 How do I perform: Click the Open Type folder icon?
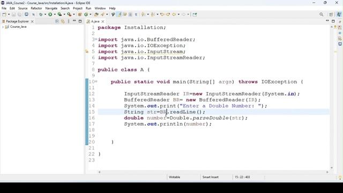coord(96,14)
